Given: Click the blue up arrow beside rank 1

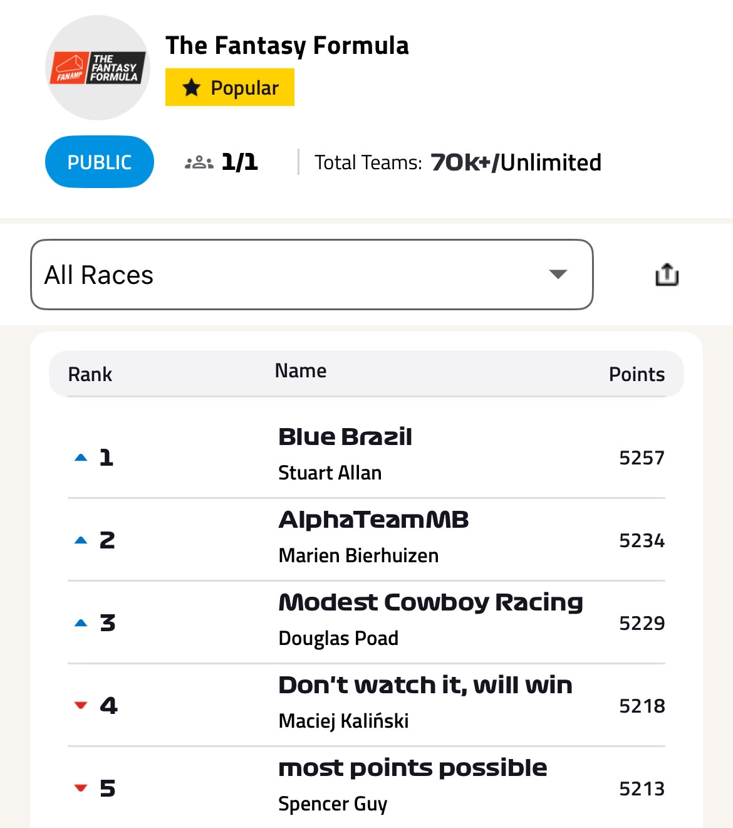Looking at the screenshot, I should click(80, 457).
